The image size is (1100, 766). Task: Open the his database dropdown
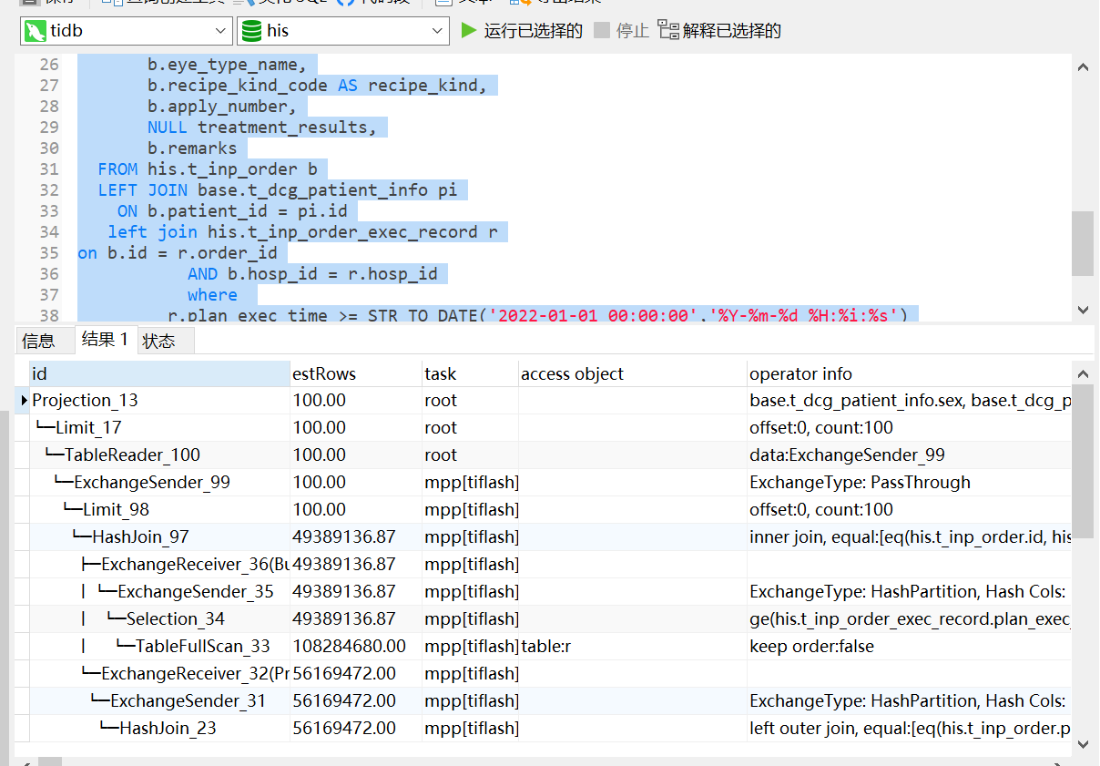pos(343,31)
